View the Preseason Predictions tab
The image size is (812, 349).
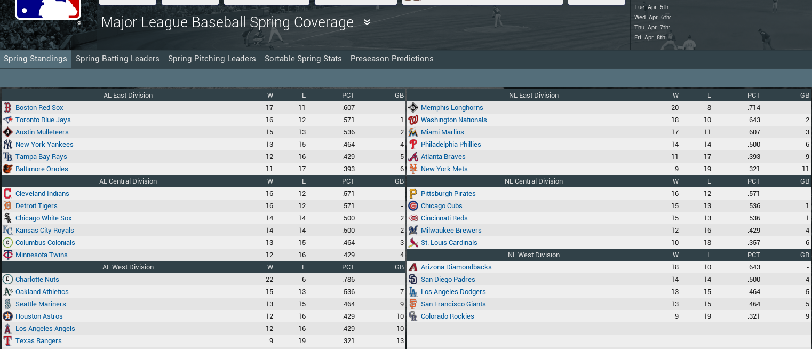click(392, 59)
